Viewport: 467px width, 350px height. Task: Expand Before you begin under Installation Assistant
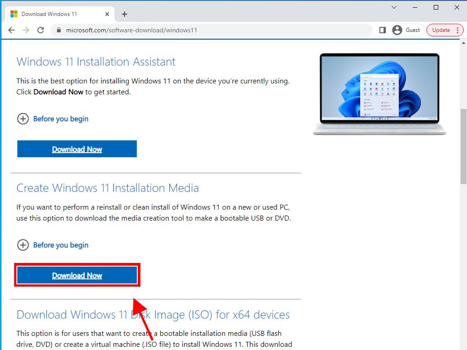[23, 119]
